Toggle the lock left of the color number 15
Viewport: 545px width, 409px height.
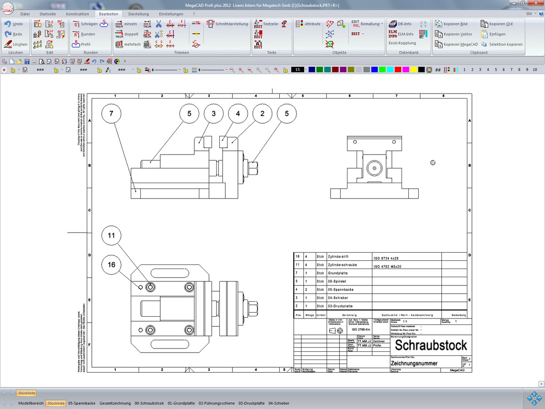pyautogui.click(x=285, y=70)
